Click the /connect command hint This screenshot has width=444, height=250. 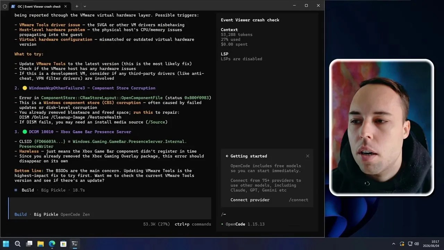click(298, 200)
